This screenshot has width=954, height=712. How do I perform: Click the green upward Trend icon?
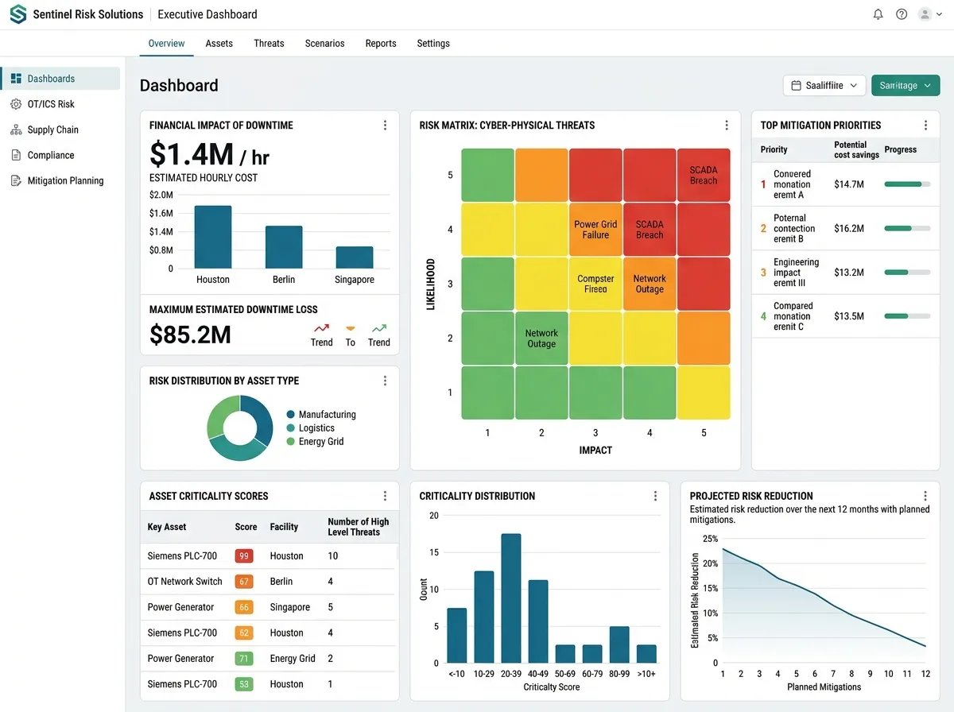tap(379, 327)
